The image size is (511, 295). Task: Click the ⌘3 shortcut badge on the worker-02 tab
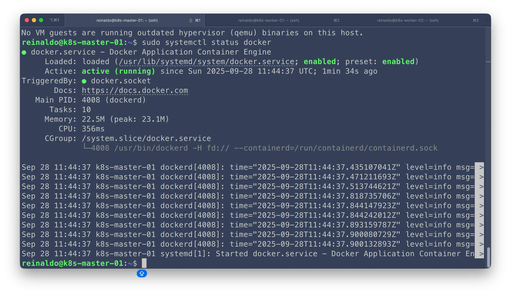475,20
